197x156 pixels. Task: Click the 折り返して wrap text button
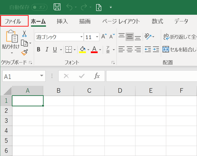tap(180, 37)
